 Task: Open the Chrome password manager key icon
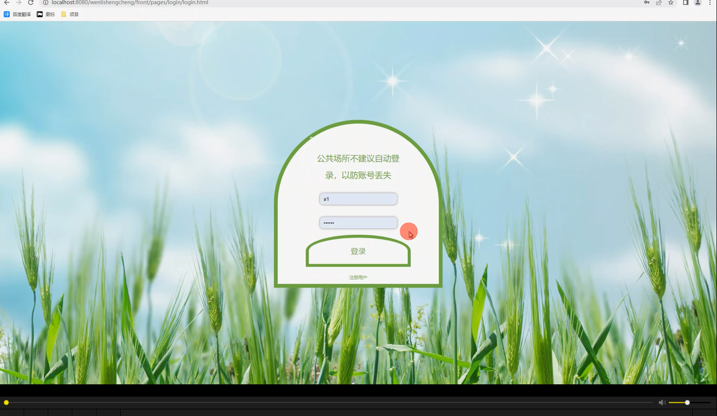647,3
